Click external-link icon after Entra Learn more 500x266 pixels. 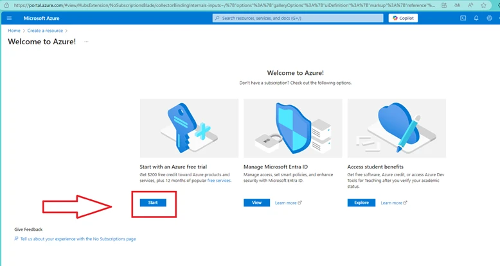299,203
